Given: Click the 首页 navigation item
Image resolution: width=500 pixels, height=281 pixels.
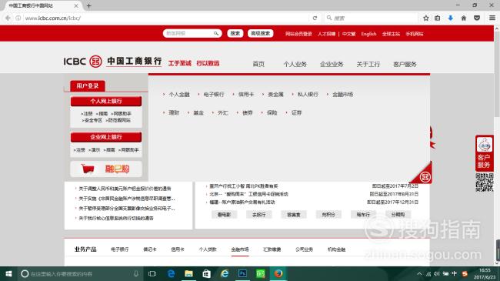Looking at the screenshot, I should point(258,64).
